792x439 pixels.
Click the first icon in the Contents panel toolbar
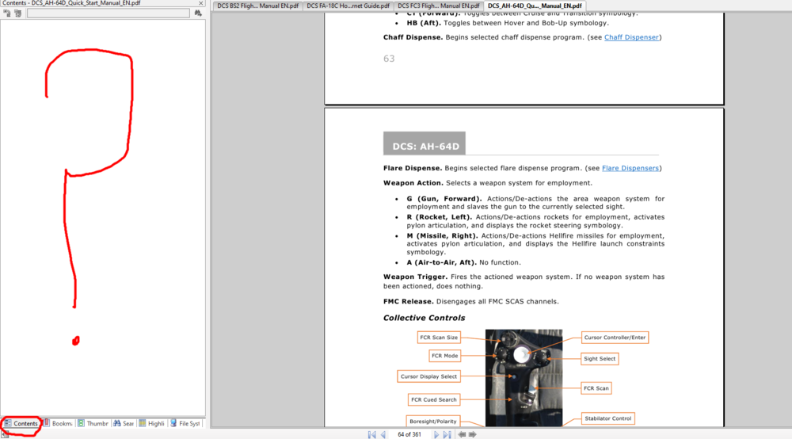[x=7, y=13]
